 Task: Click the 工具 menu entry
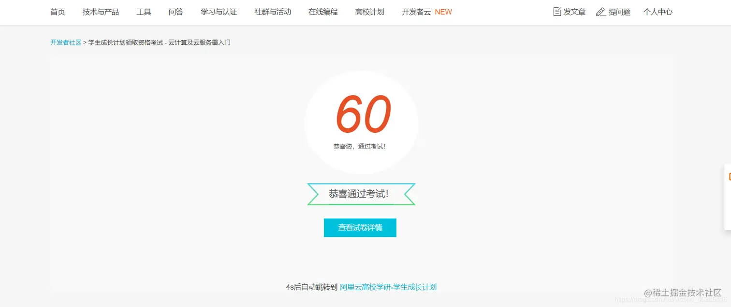click(x=144, y=12)
